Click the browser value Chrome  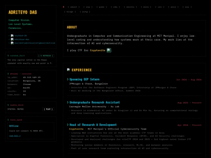27,84
